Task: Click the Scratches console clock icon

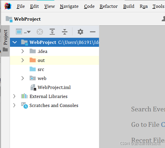Action: pos(25,105)
